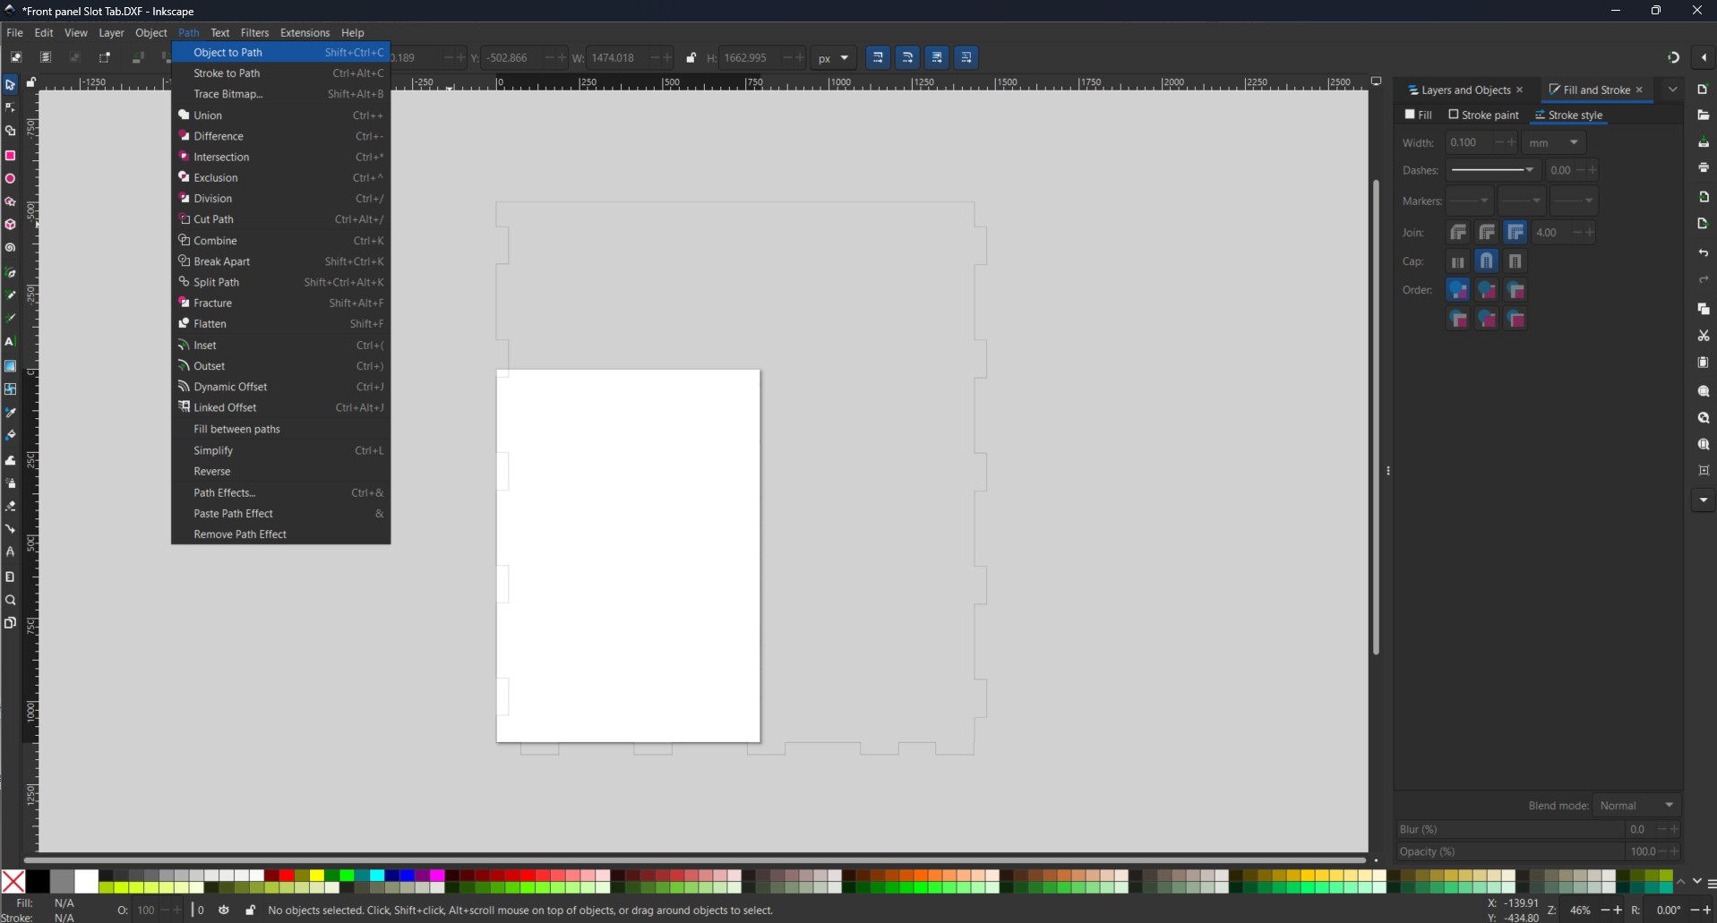Select the Calligraphy tool
This screenshot has height=923, width=1717.
[10, 319]
